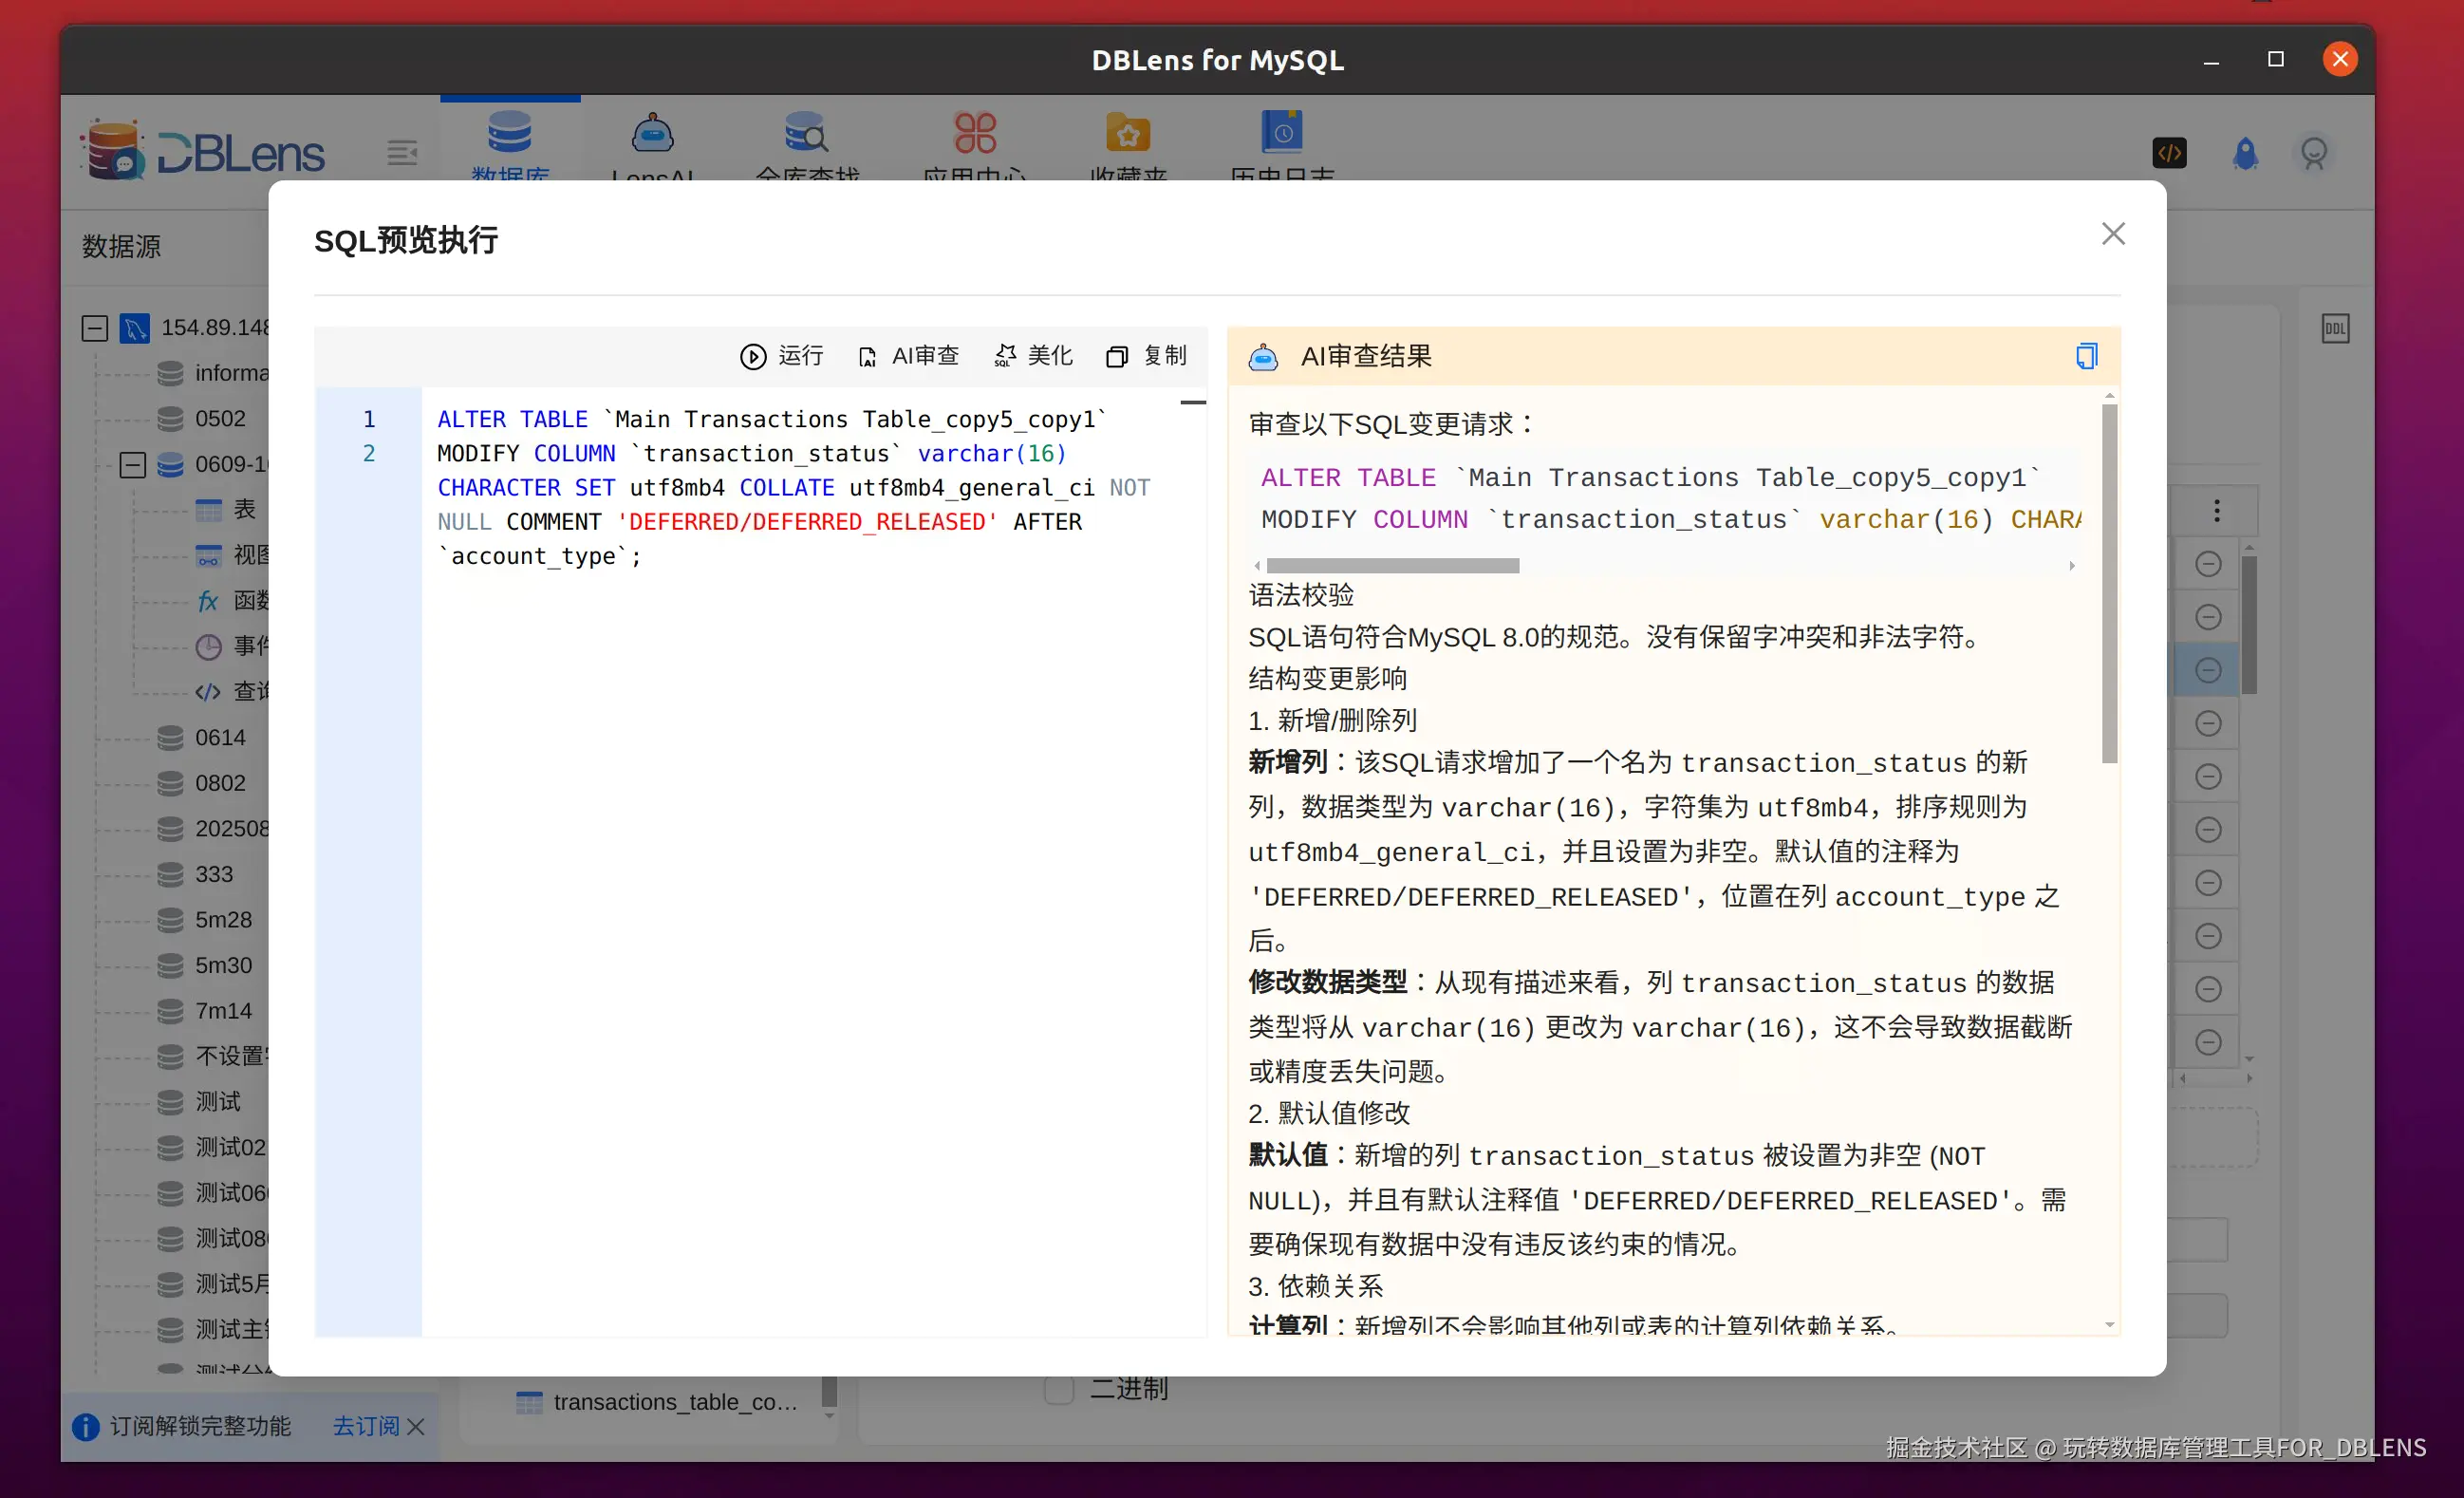Toggle the sidebar collapse icon beside the DBLens logo
The image size is (2464, 1498).
402,153
